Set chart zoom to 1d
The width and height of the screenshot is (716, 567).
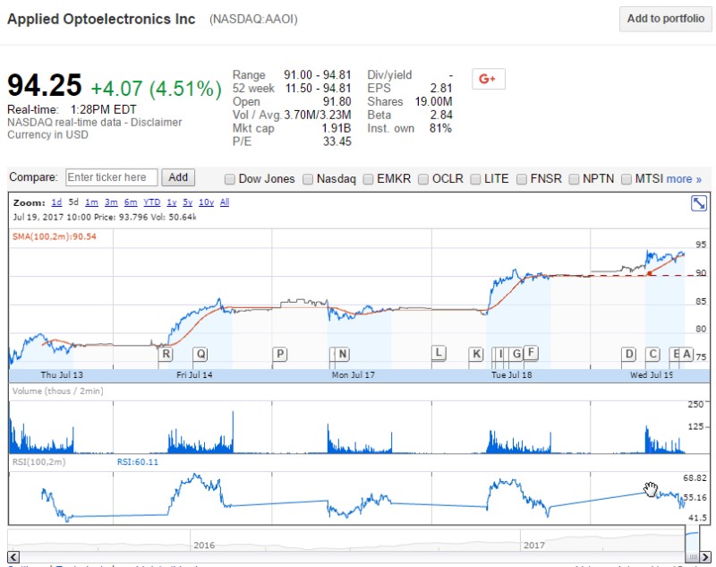tap(56, 202)
